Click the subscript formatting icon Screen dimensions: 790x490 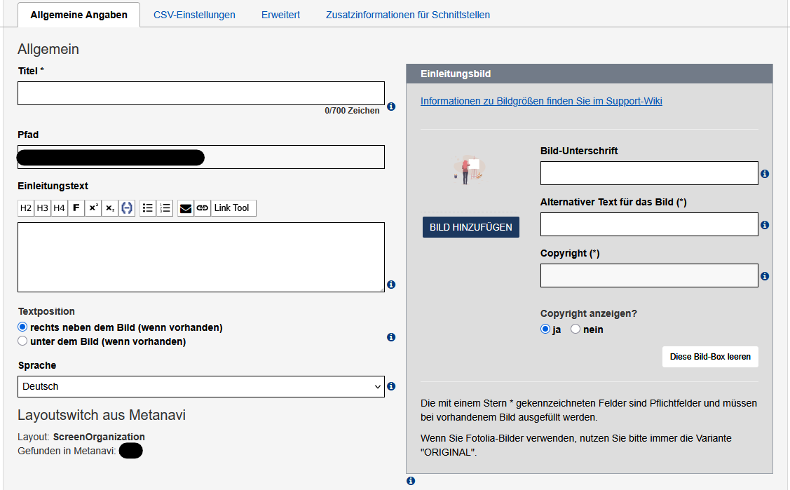click(110, 208)
